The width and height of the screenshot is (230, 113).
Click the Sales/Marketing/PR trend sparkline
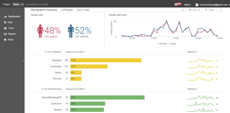pos(200,98)
